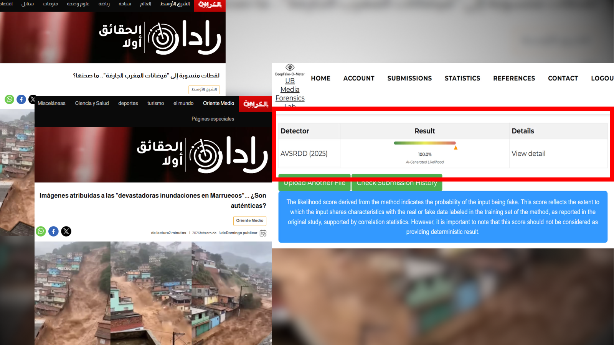Click the Facebook icon under the Arabic headline
The image size is (614, 345).
[21, 99]
